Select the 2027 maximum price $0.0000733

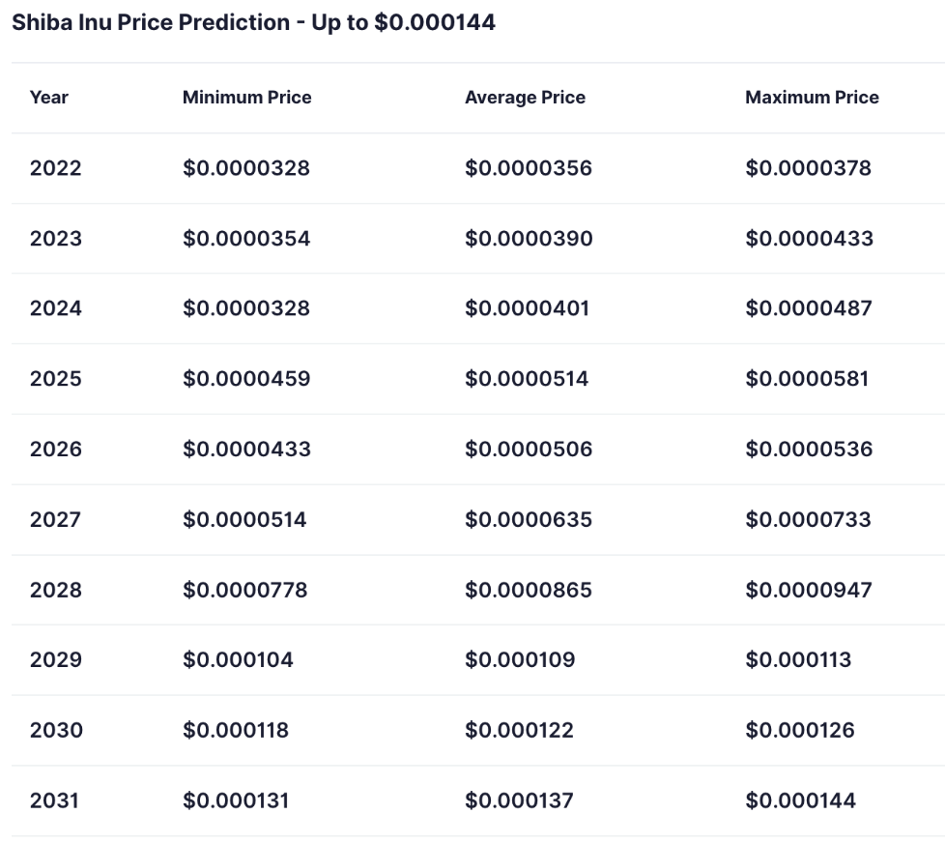coord(808,520)
